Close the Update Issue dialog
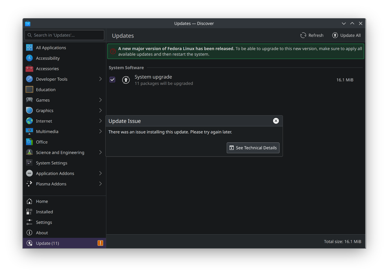The height and width of the screenshot is (275, 388). (x=276, y=121)
